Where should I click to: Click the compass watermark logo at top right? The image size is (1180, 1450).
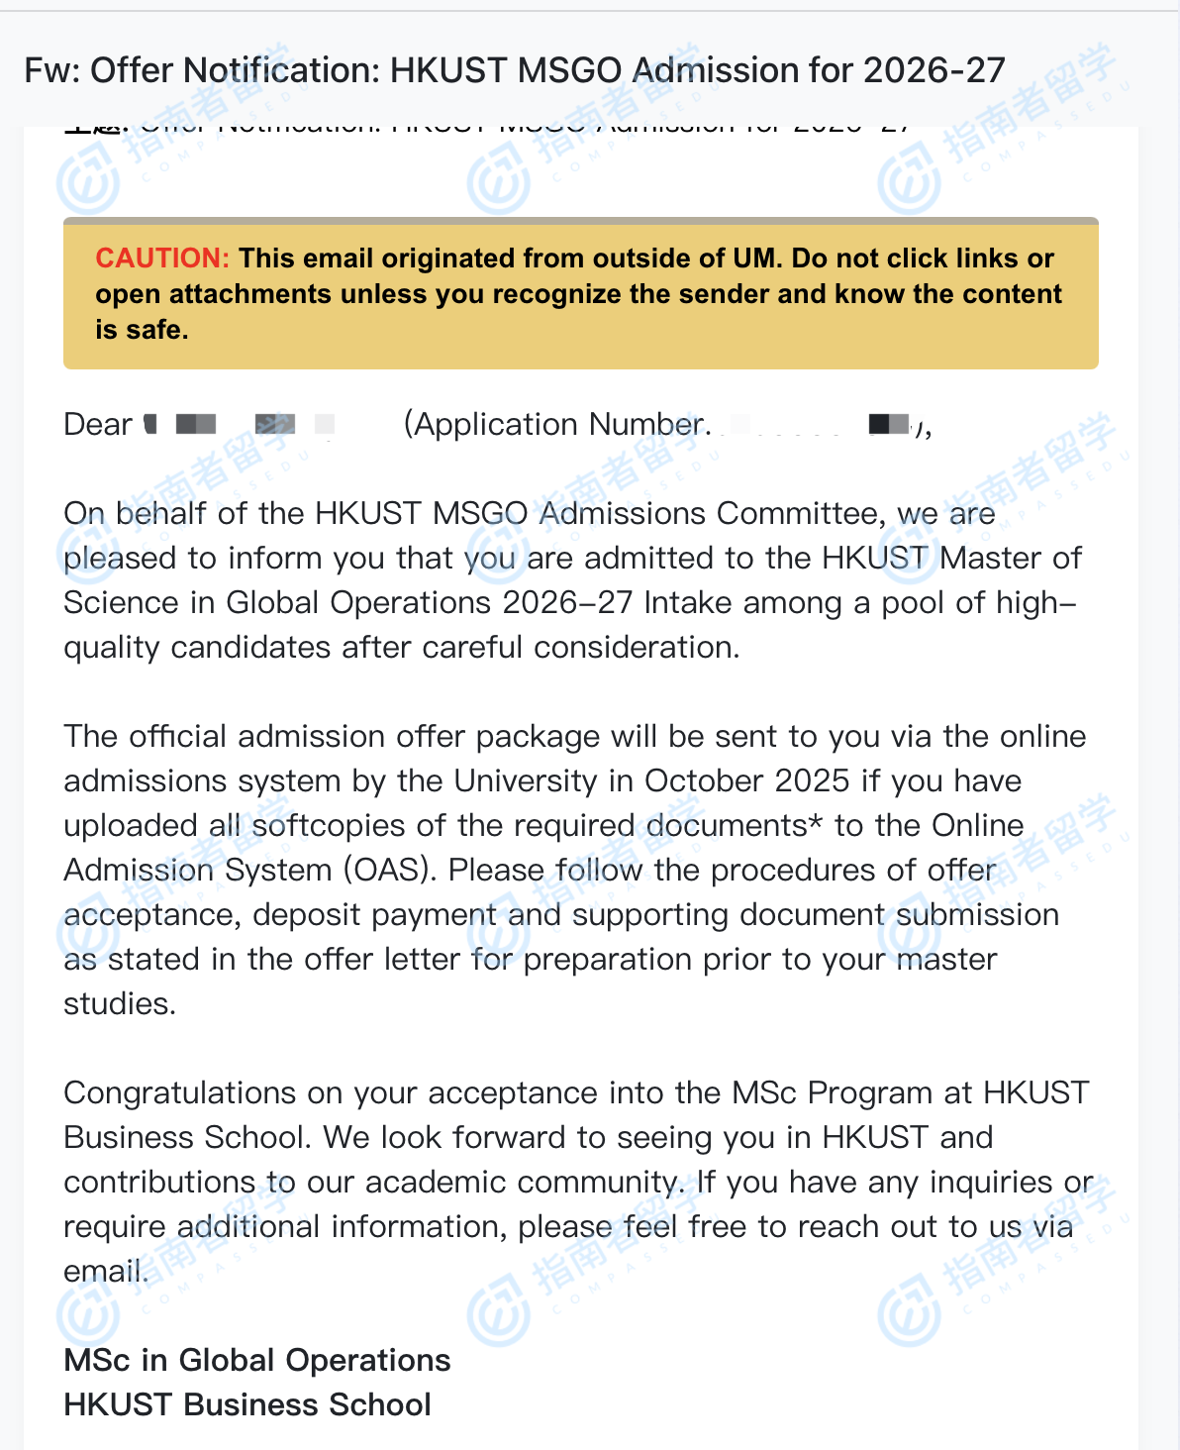(x=909, y=181)
